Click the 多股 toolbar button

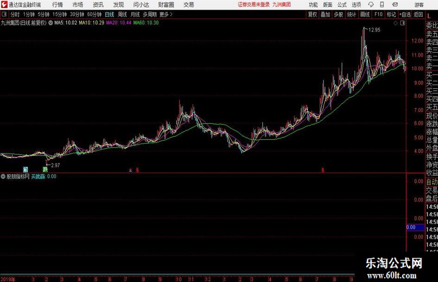point(338,14)
